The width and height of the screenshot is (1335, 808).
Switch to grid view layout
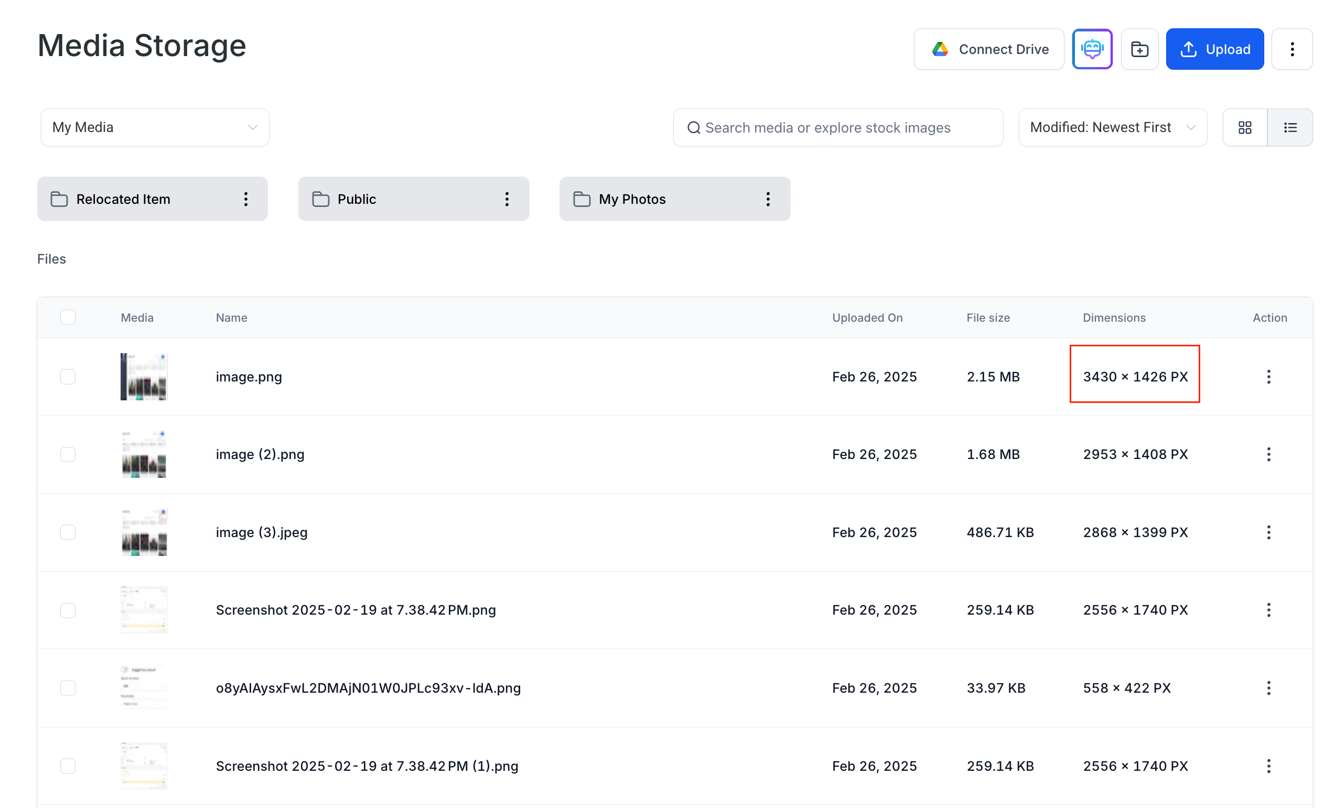1244,127
